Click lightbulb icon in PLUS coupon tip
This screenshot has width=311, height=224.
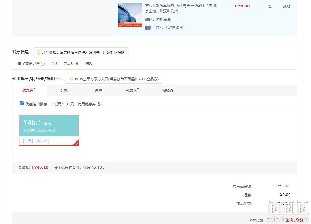(x=72, y=79)
